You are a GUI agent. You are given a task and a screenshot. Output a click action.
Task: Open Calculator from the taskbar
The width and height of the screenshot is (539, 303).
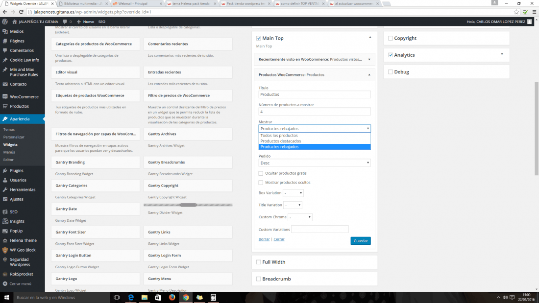[x=213, y=298]
